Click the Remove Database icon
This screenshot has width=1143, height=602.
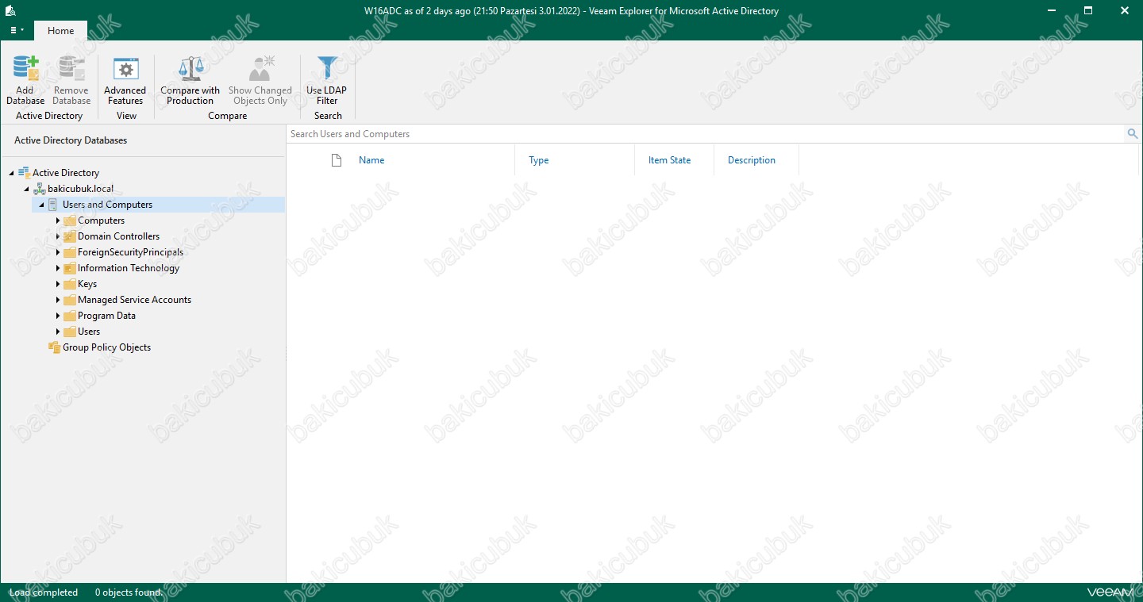[71, 69]
